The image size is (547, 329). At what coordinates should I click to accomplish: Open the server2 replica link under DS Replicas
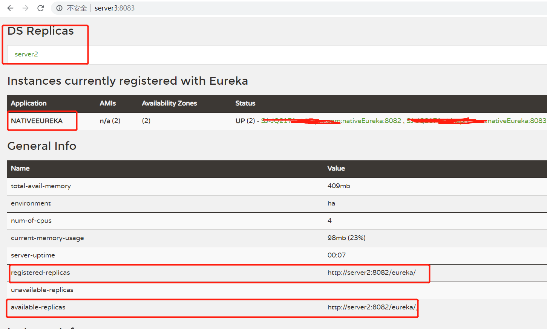pos(26,54)
